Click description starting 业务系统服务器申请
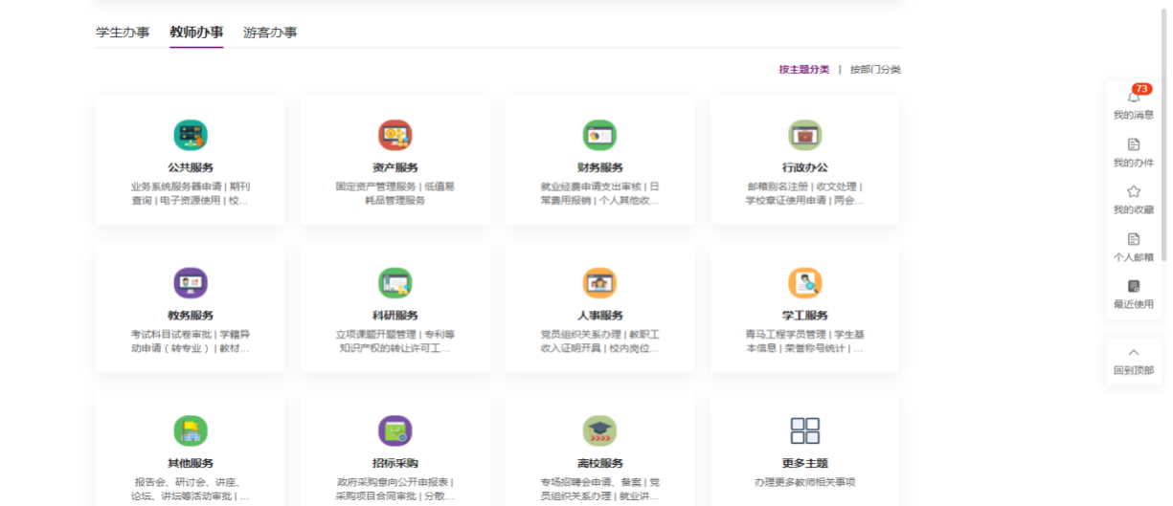The width and height of the screenshot is (1173, 506). click(x=190, y=194)
